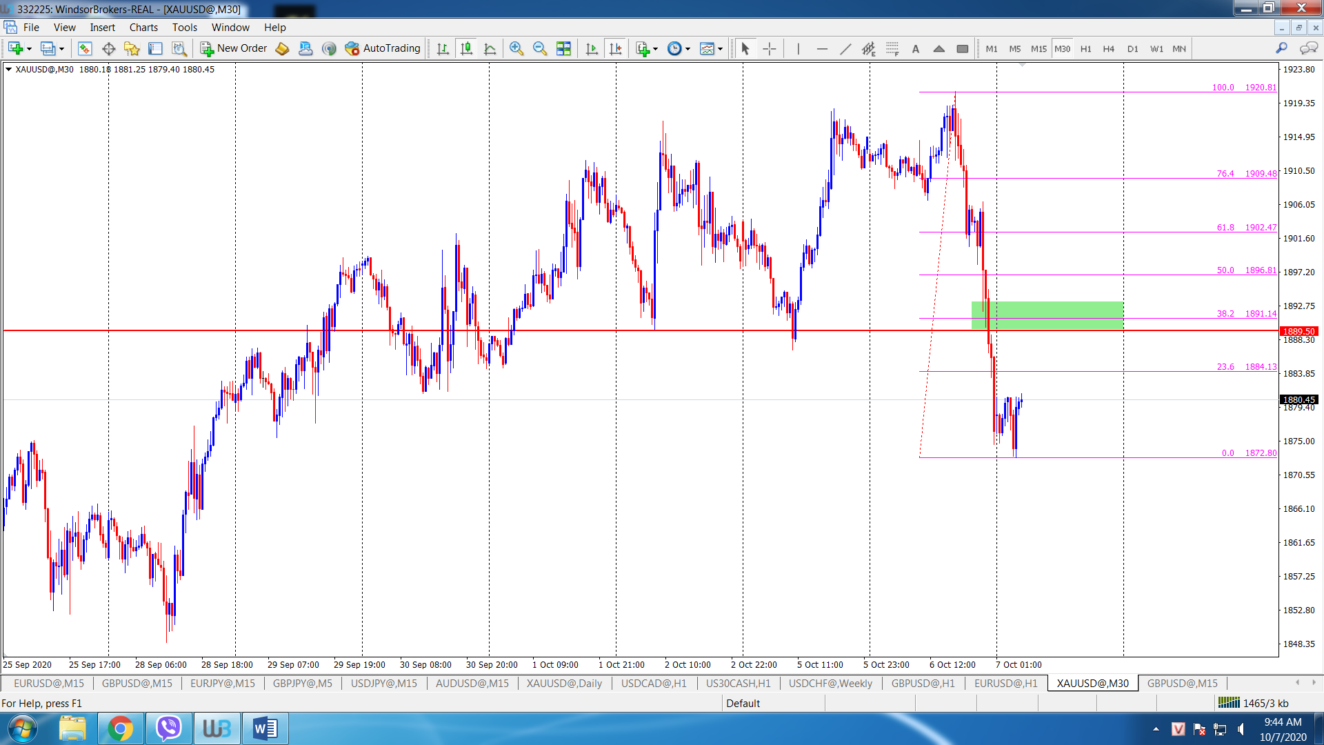Create a new chart via toolbar icon
Screen dimensions: 1324x745
pos(15,48)
